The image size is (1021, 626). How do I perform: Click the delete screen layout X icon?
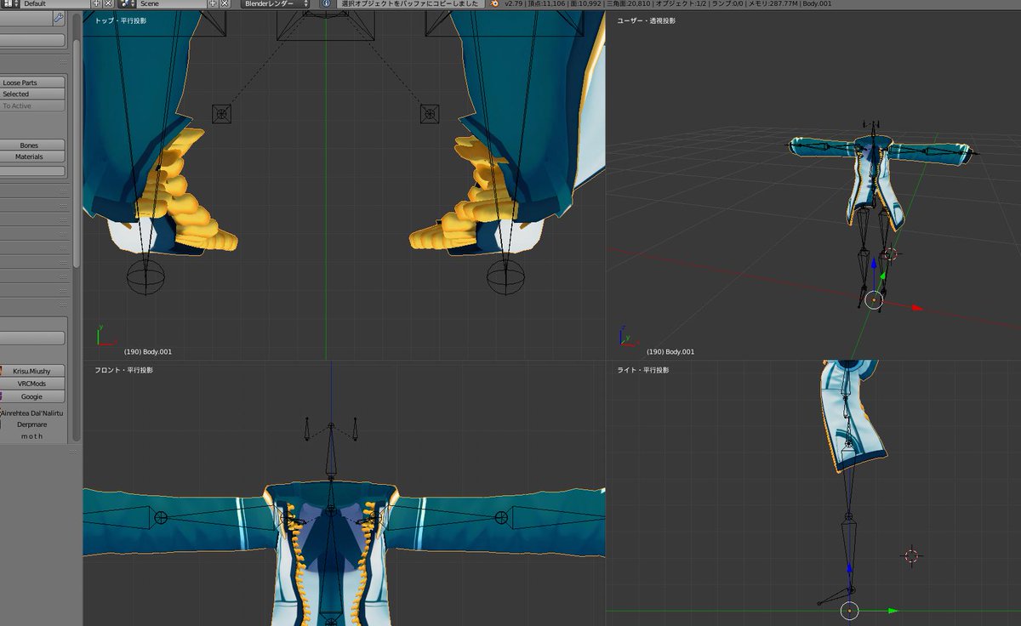[108, 4]
